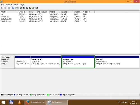Sort by the Kapacitás column header
Screen dimensions: 140x105
(x=66, y=12)
